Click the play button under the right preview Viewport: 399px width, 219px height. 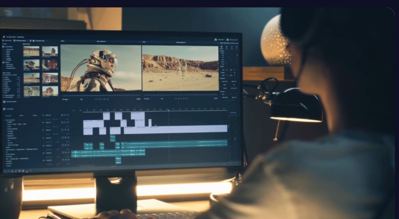(181, 99)
